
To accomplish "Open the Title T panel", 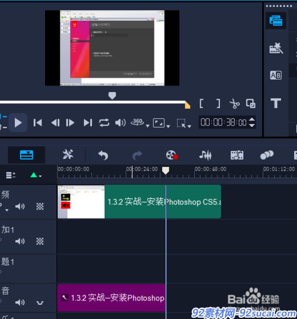I will point(276,103).
